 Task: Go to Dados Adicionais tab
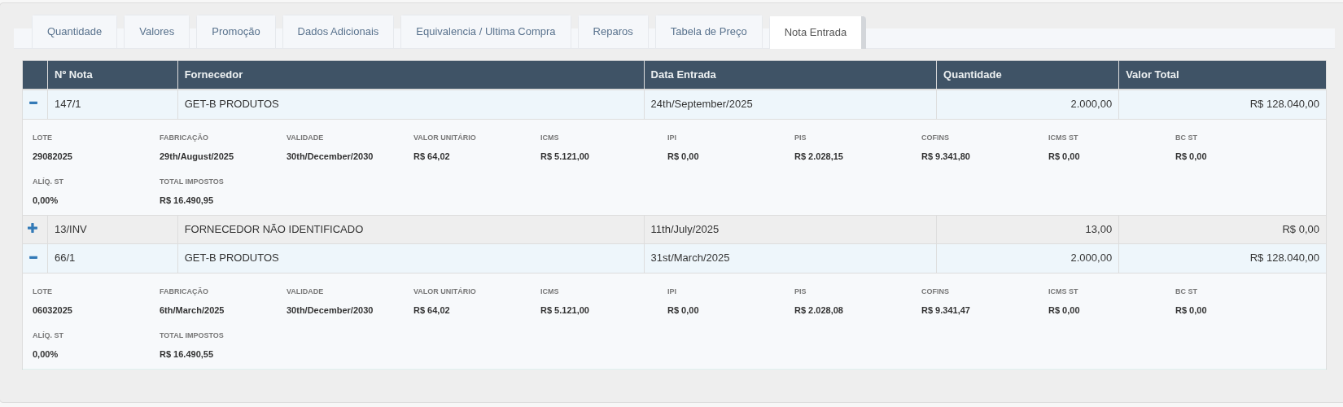pos(338,32)
